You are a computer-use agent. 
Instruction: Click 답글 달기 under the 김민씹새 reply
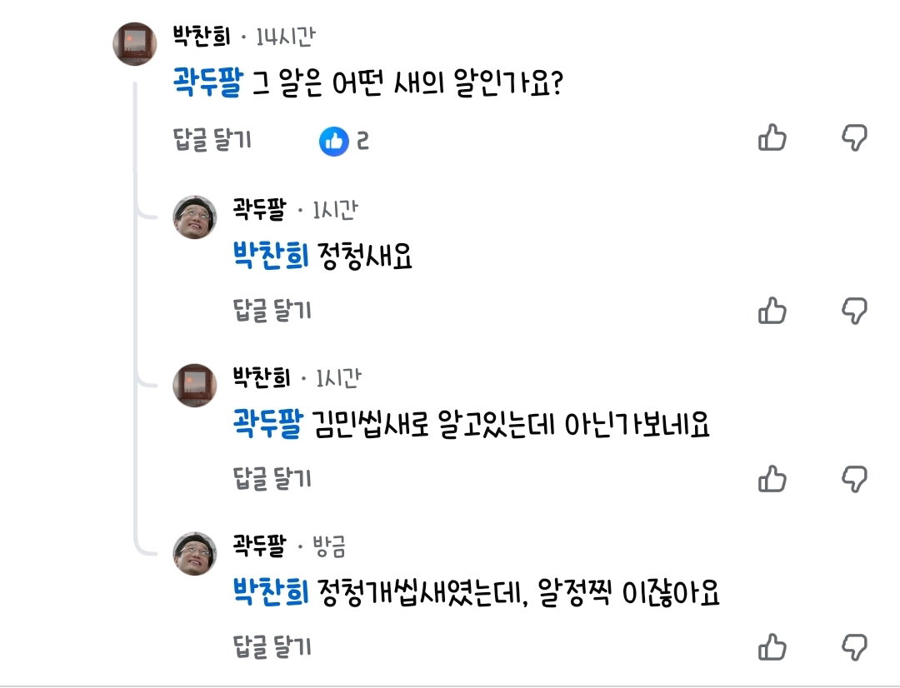pos(272,478)
